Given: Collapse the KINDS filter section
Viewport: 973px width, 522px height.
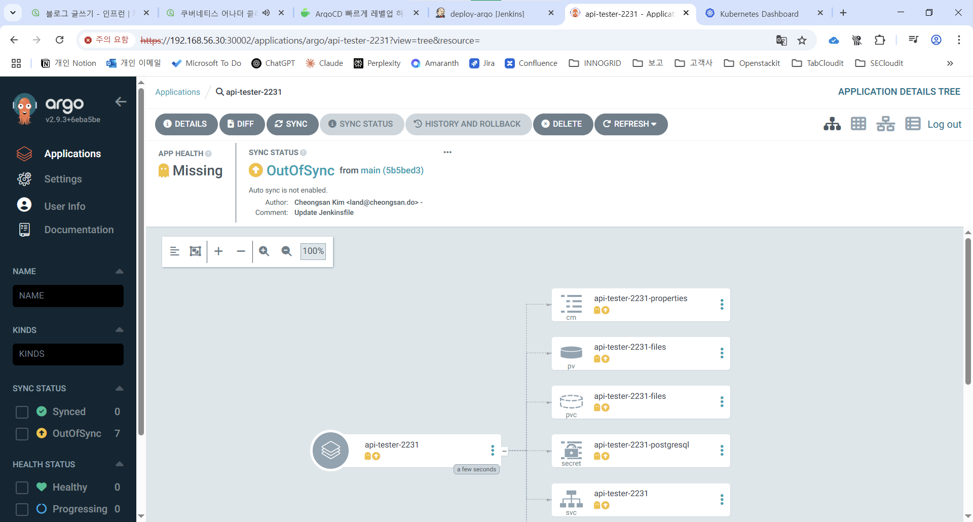Looking at the screenshot, I should [x=120, y=330].
